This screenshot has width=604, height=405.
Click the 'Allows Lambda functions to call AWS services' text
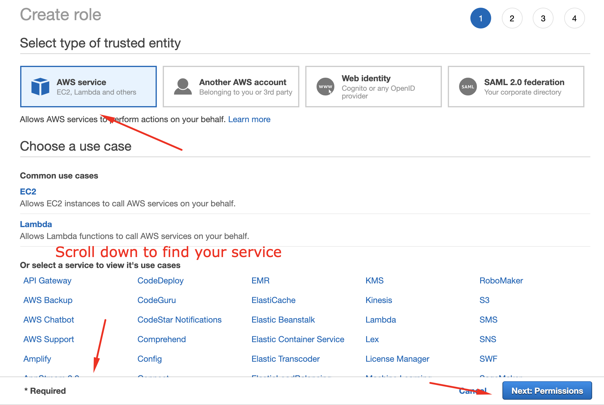135,236
